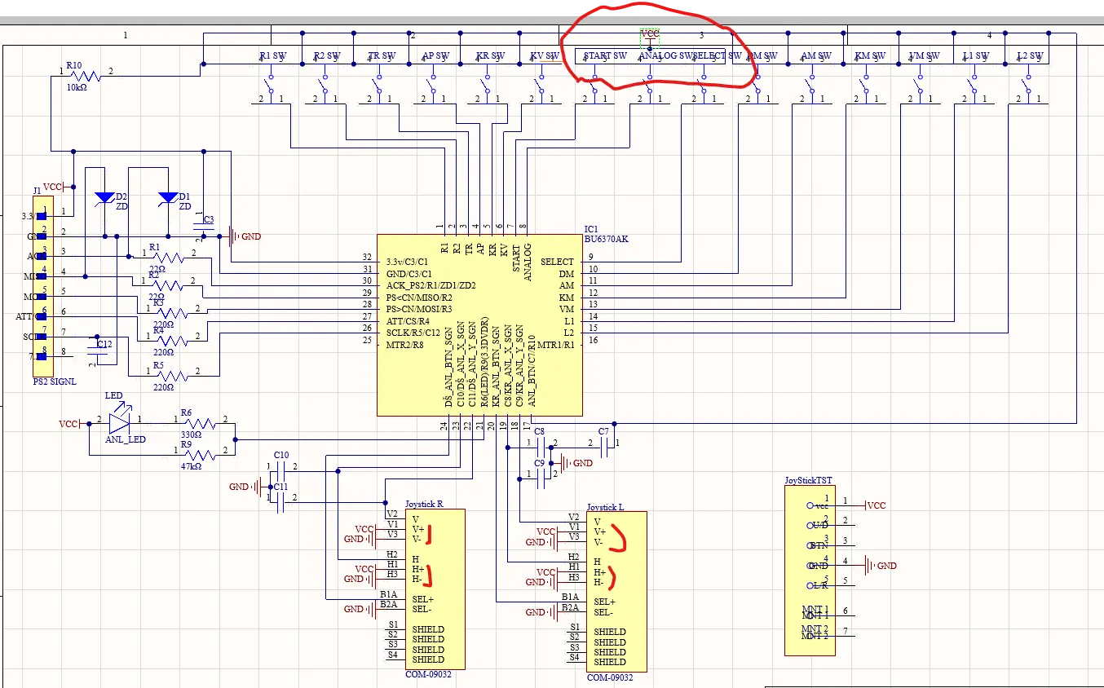Click the MTR2/R8 pin label on IC1
The width and height of the screenshot is (1104, 688).
(404, 345)
